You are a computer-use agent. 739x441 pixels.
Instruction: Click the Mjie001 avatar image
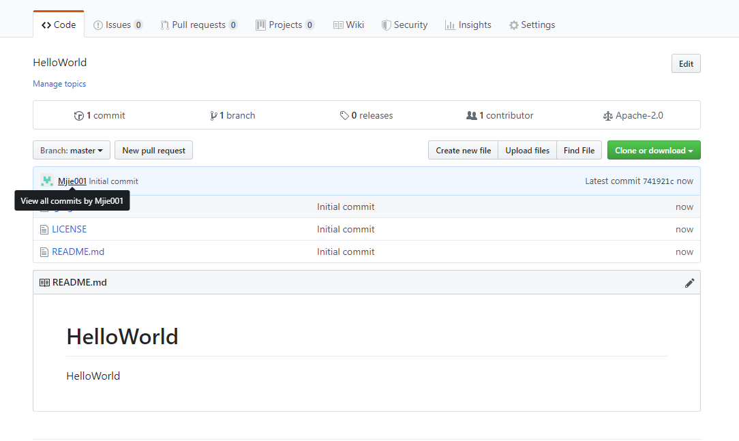point(46,181)
